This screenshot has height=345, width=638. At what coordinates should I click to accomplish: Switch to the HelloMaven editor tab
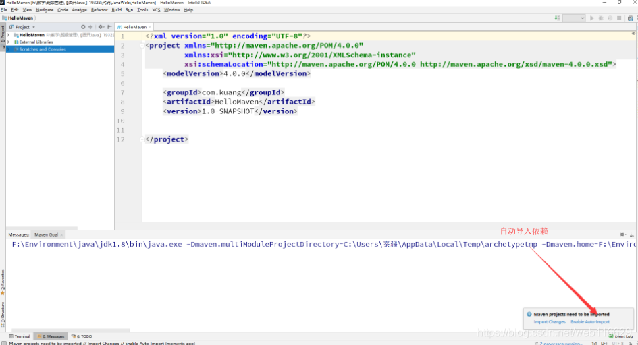(134, 27)
